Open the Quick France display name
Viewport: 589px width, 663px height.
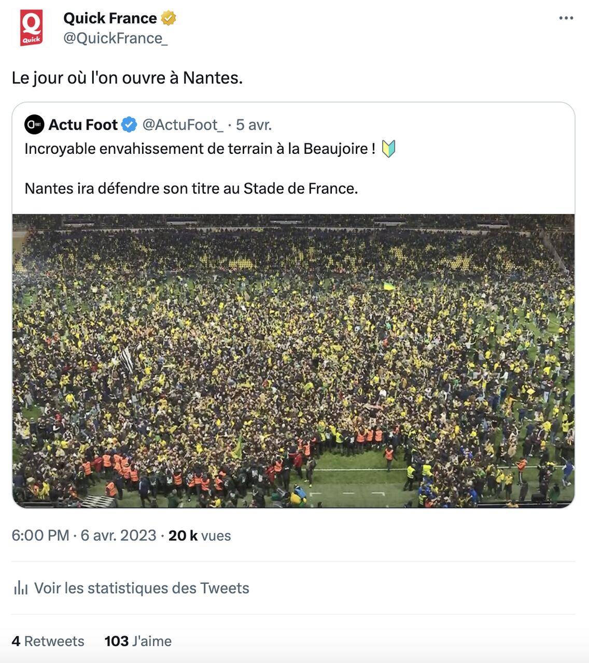(110, 18)
